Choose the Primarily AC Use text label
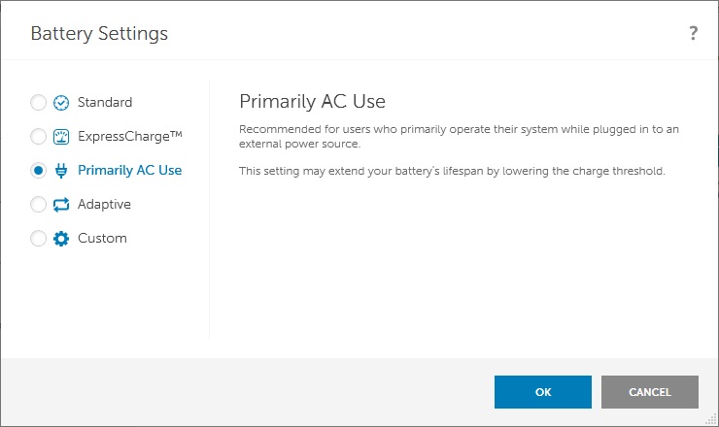The height and width of the screenshot is (427, 719). click(x=130, y=170)
